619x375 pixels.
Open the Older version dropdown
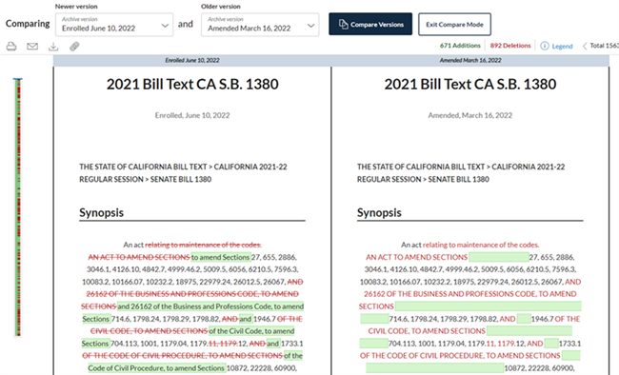click(x=260, y=25)
